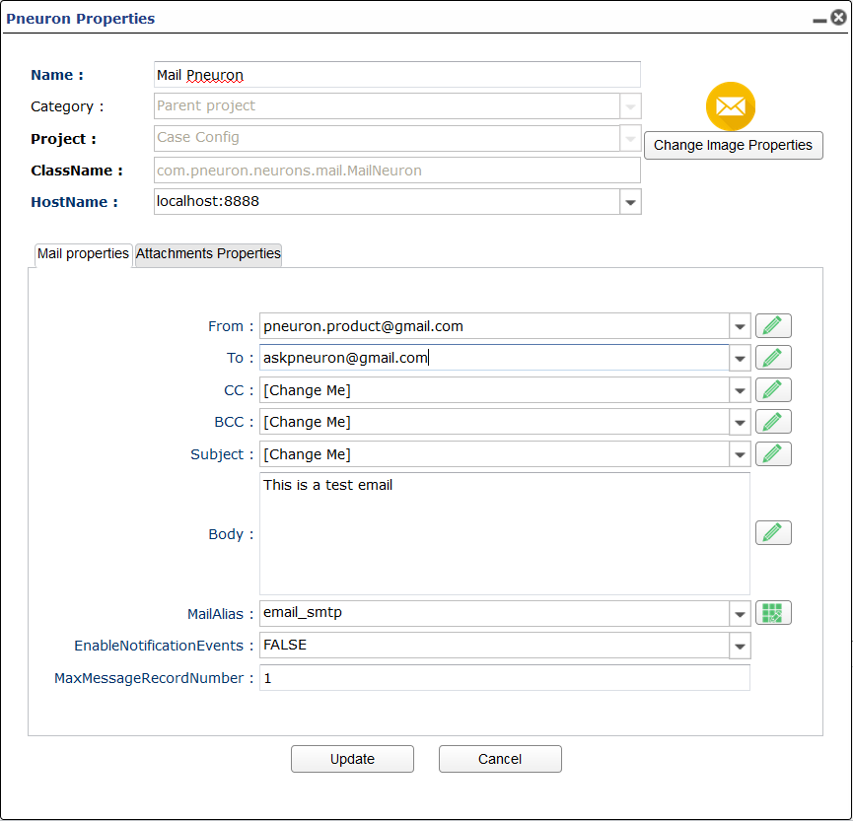The image size is (853, 821).
Task: Click the pencil edit icon beside From field
Action: 773,326
